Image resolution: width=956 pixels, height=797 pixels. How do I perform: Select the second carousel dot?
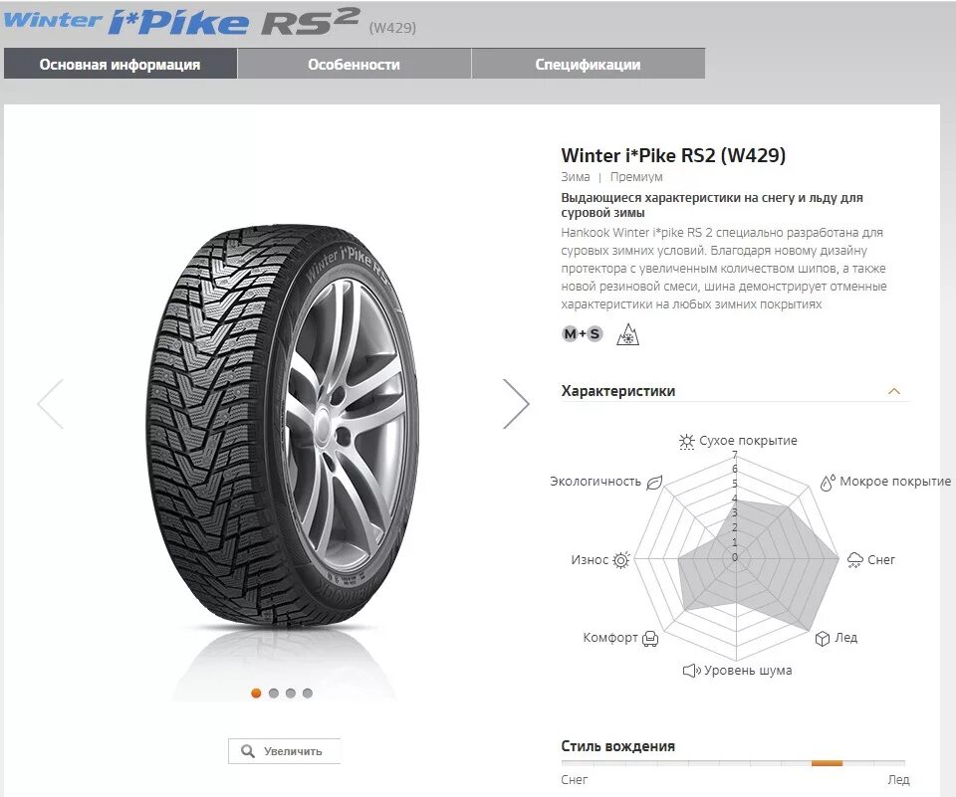pos(273,693)
